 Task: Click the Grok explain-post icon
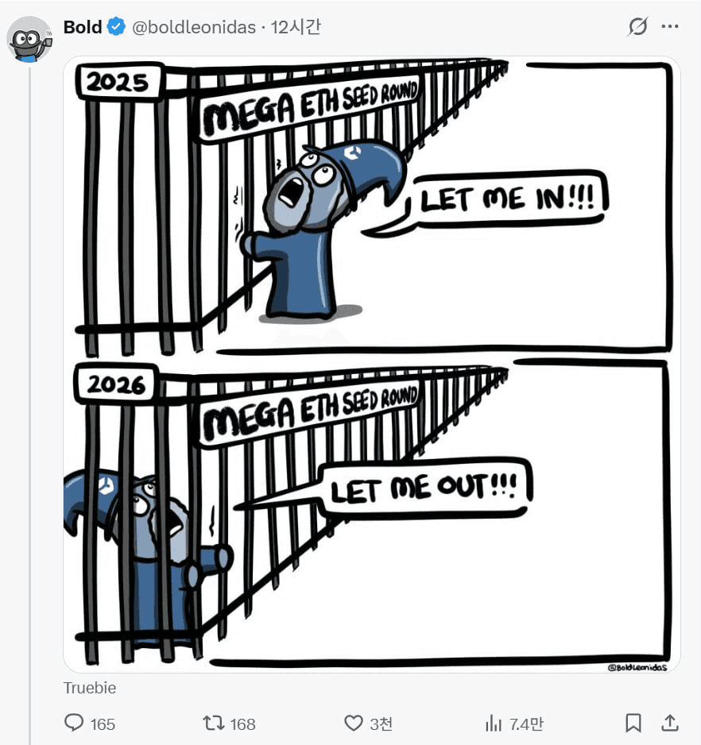coord(637,27)
